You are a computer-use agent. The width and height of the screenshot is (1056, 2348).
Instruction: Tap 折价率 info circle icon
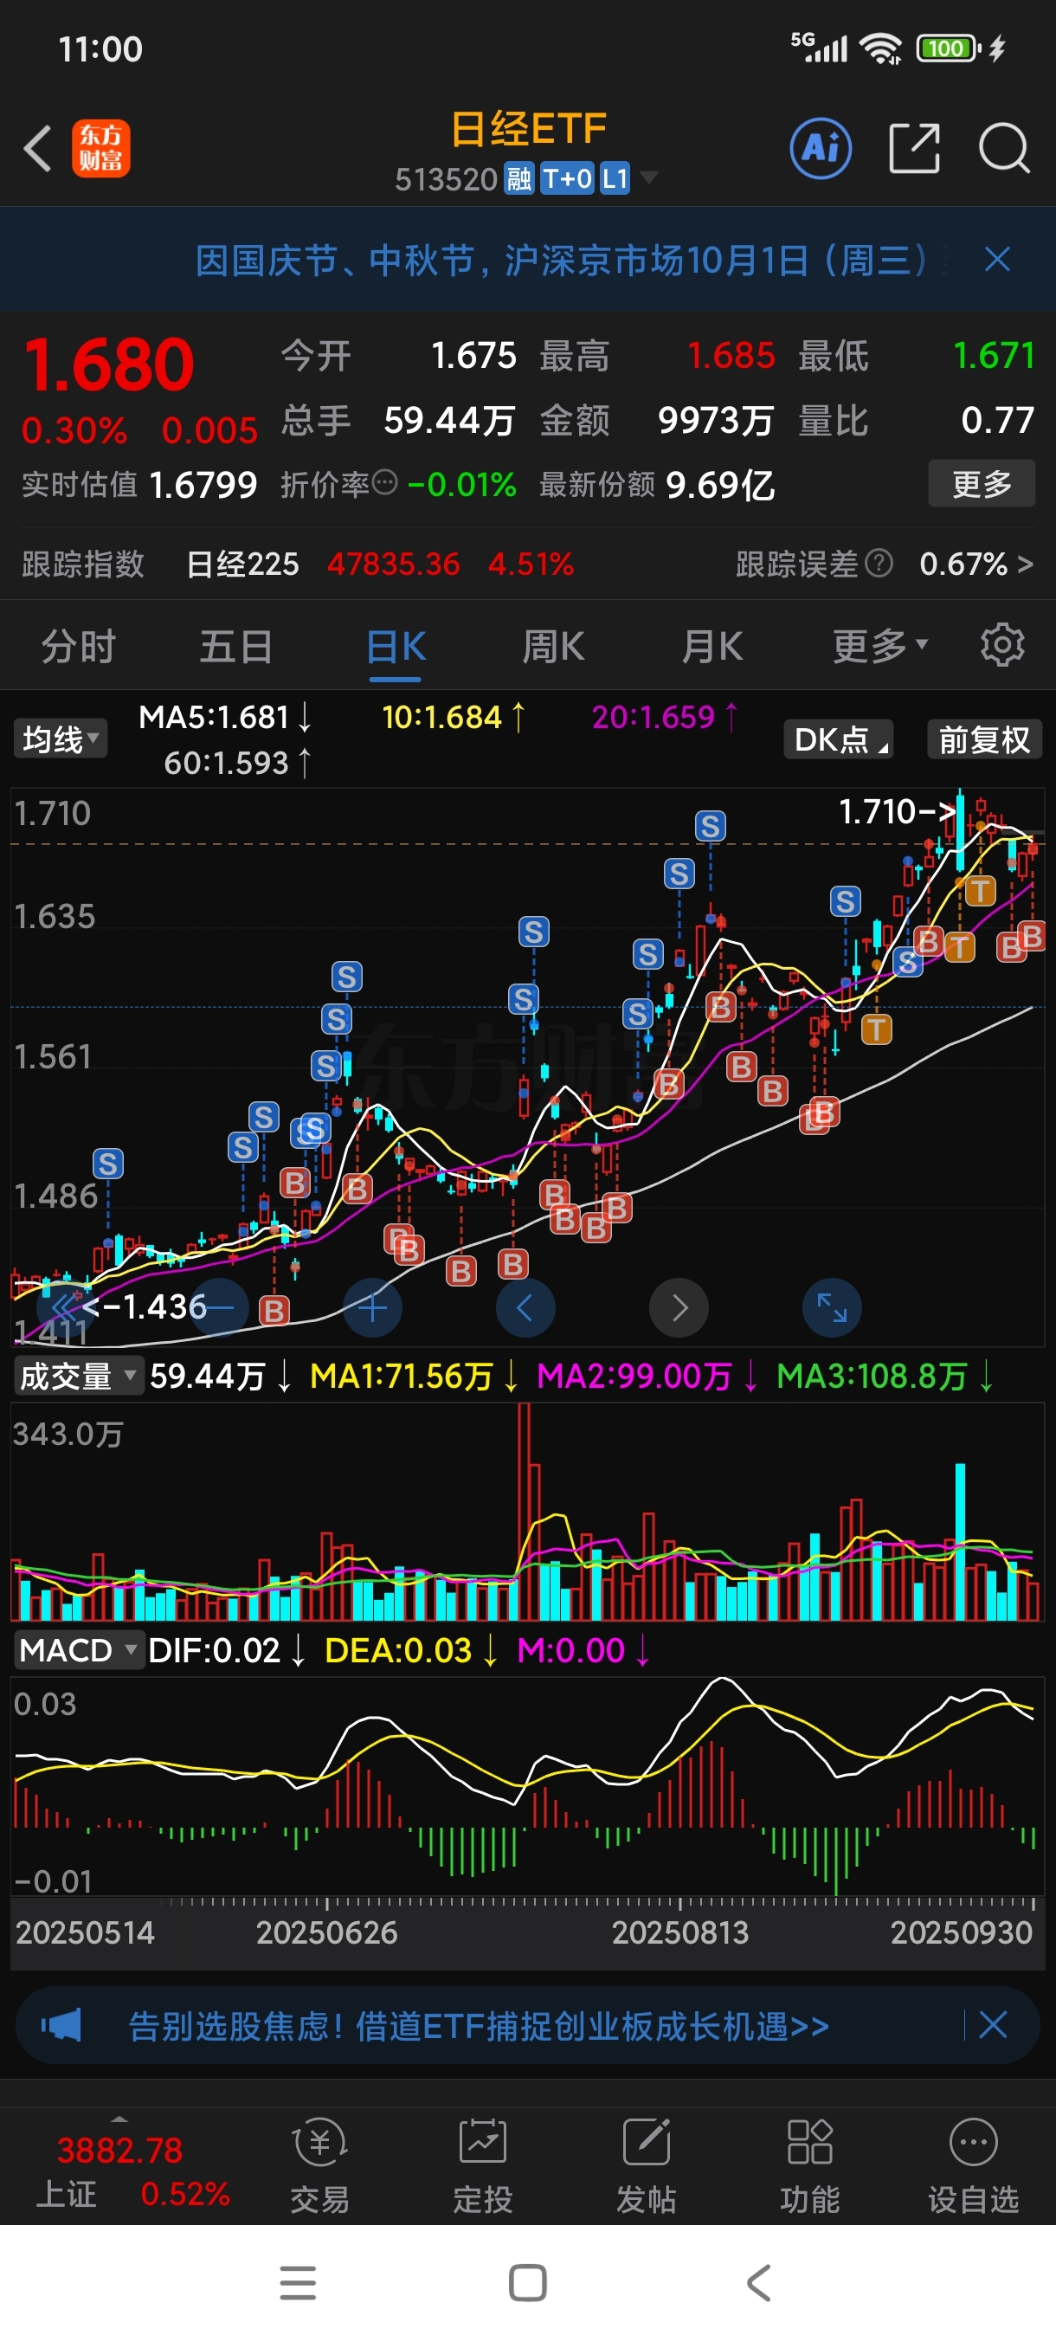click(385, 482)
